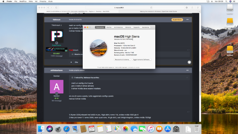Click Safari's back arrow button
The image size is (238, 134).
48,8
